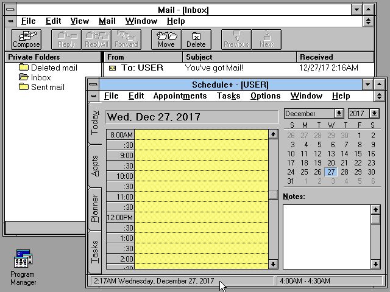Click the ReplyAll toolbar icon
390x292 pixels.
96,40
